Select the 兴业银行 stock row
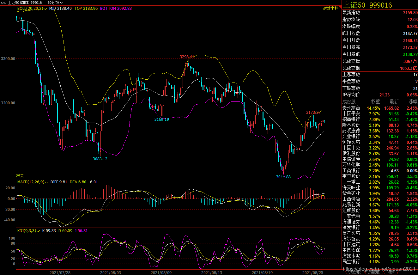 (380, 136)
